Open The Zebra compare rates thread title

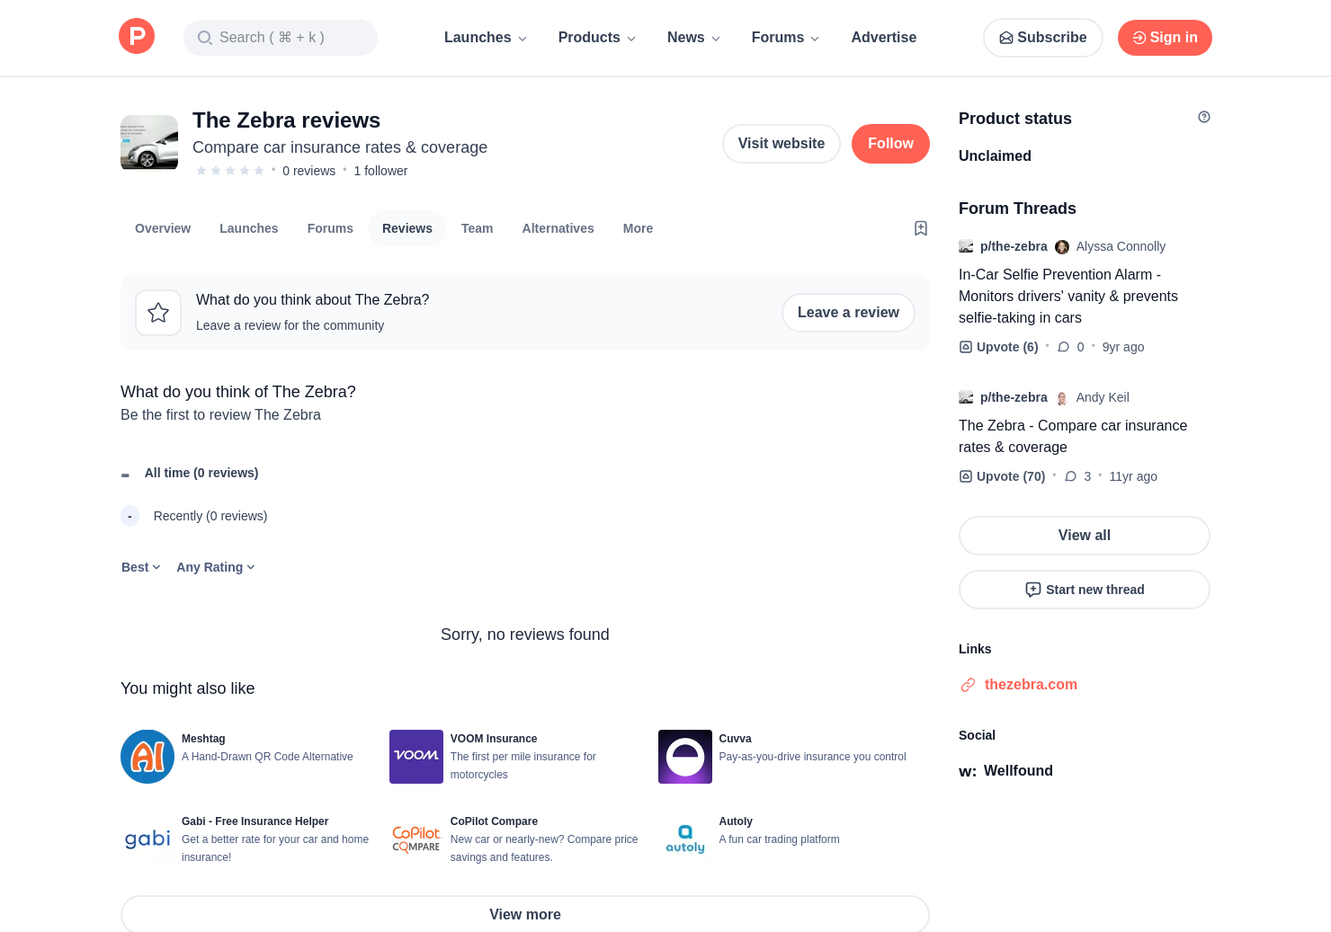[1073, 437]
